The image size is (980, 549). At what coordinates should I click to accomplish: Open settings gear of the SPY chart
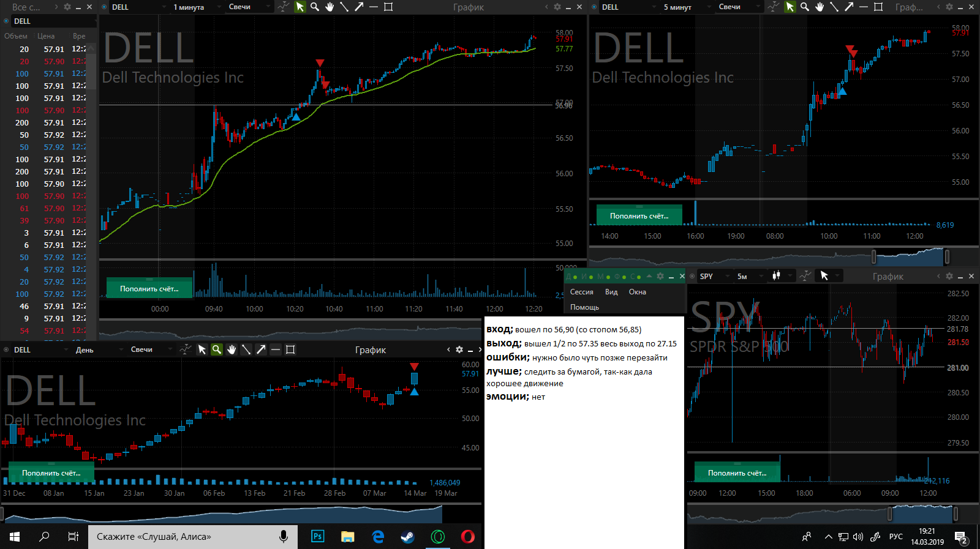[x=949, y=276]
